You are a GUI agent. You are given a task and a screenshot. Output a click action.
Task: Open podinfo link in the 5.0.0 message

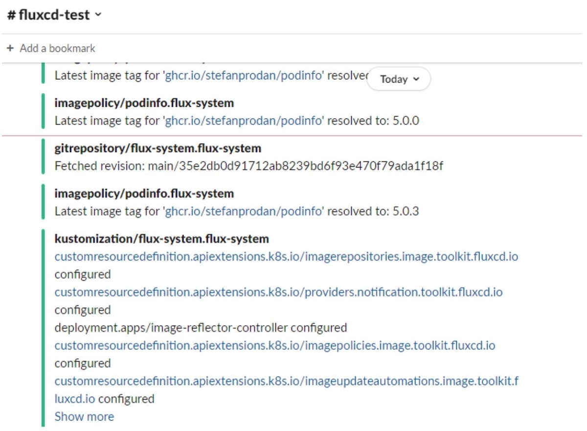tap(244, 120)
